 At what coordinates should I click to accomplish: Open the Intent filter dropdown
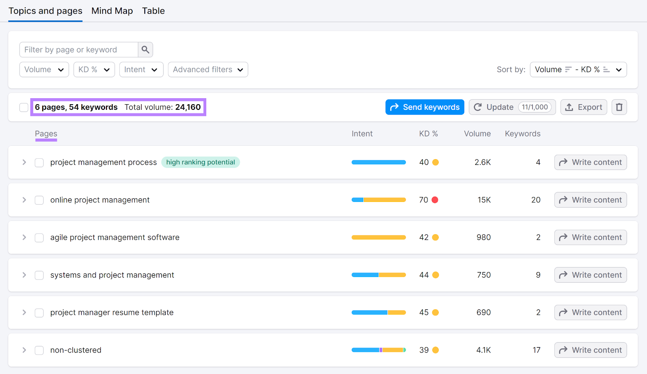141,69
